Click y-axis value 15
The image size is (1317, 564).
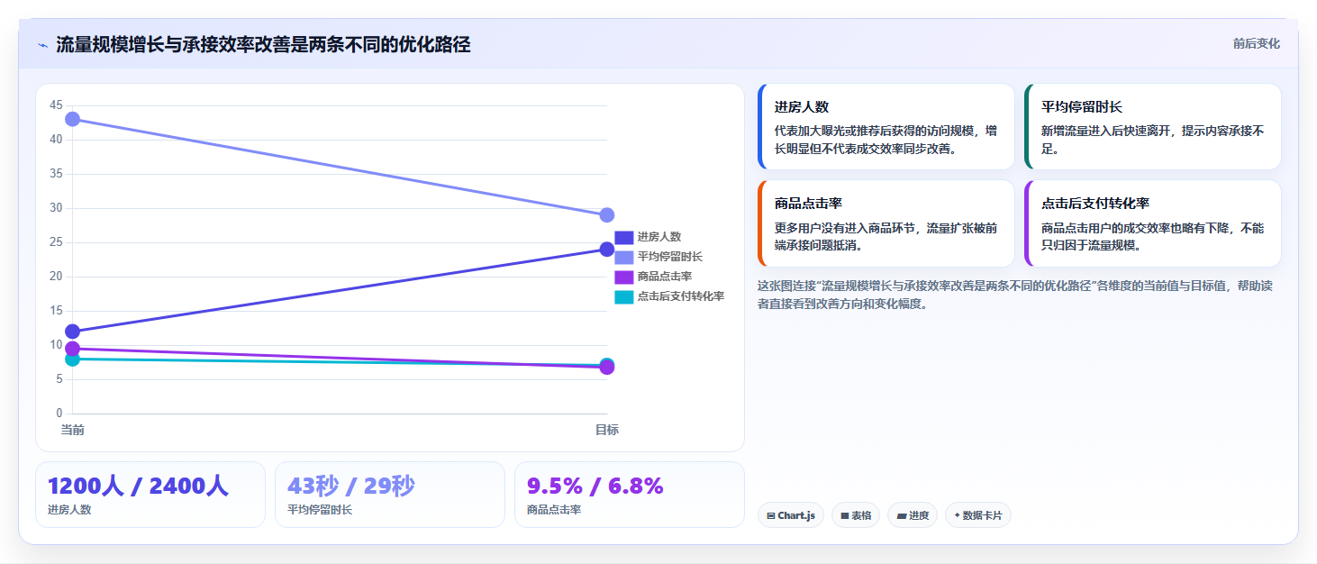point(57,311)
